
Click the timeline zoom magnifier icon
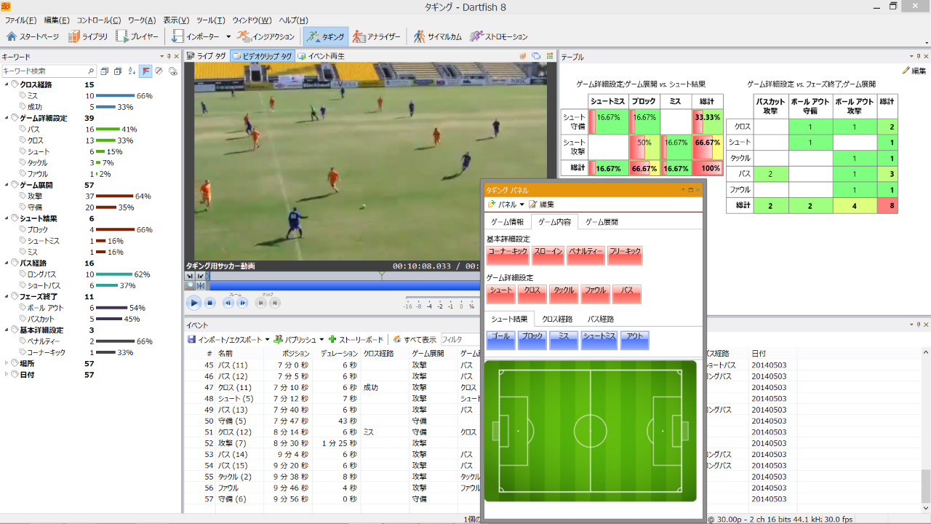click(x=190, y=286)
